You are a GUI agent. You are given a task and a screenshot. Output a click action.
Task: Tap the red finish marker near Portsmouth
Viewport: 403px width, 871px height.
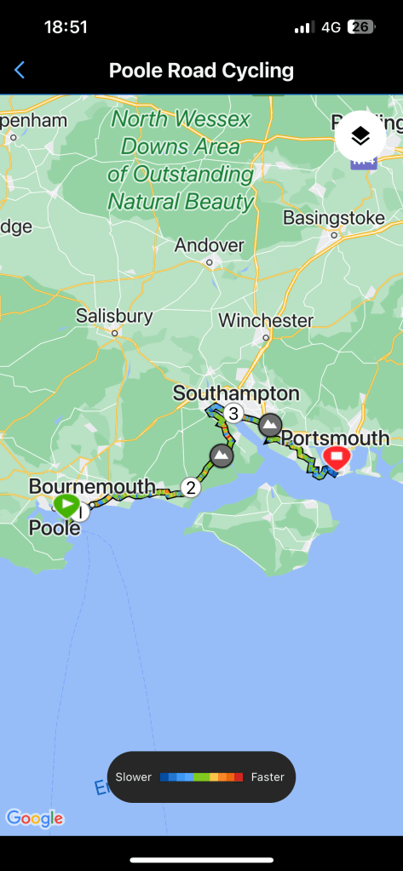click(x=337, y=458)
